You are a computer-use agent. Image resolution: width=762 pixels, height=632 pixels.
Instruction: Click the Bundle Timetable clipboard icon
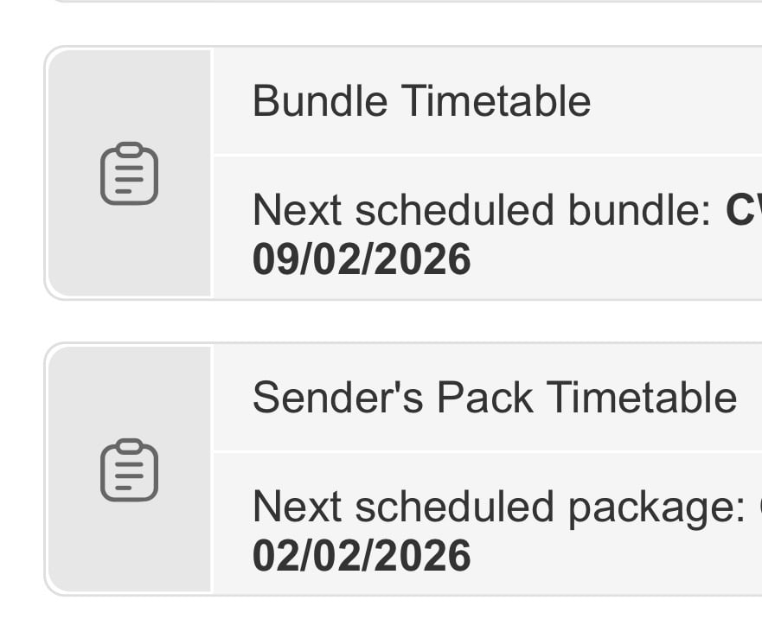pyautogui.click(x=129, y=174)
